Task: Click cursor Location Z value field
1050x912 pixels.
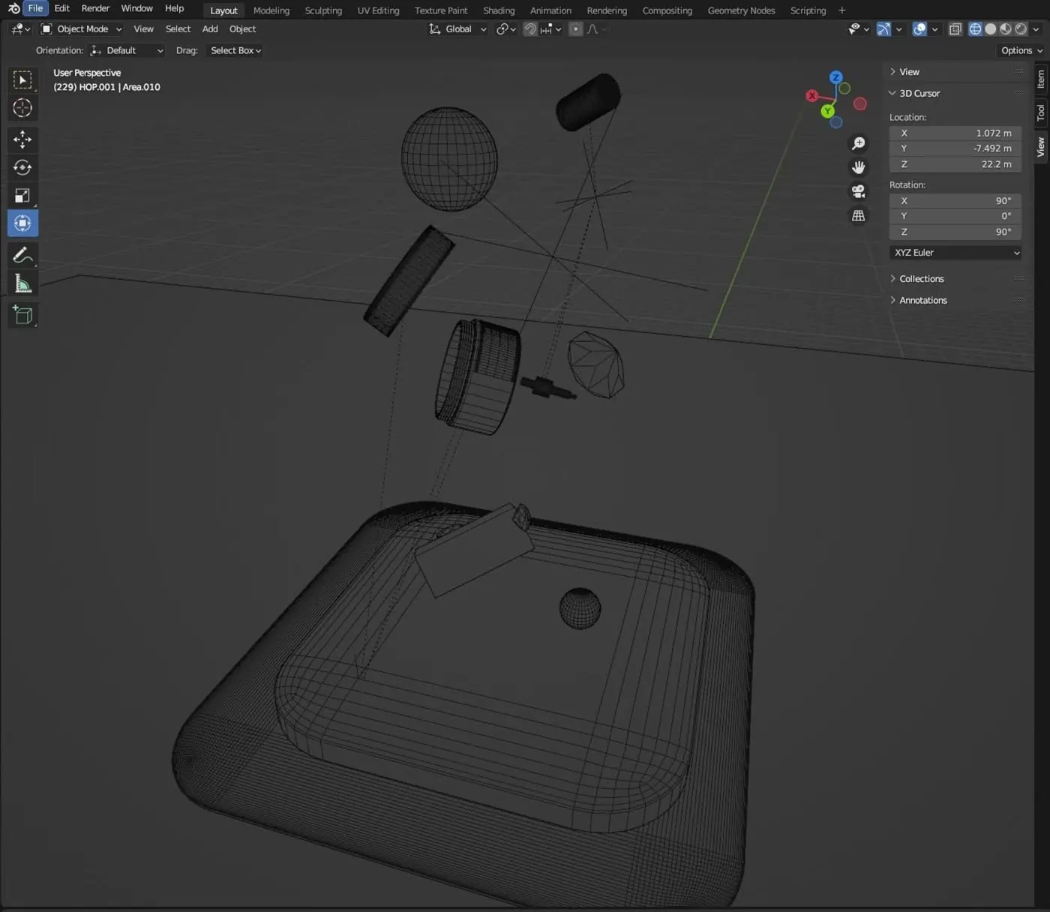Action: tap(955, 164)
